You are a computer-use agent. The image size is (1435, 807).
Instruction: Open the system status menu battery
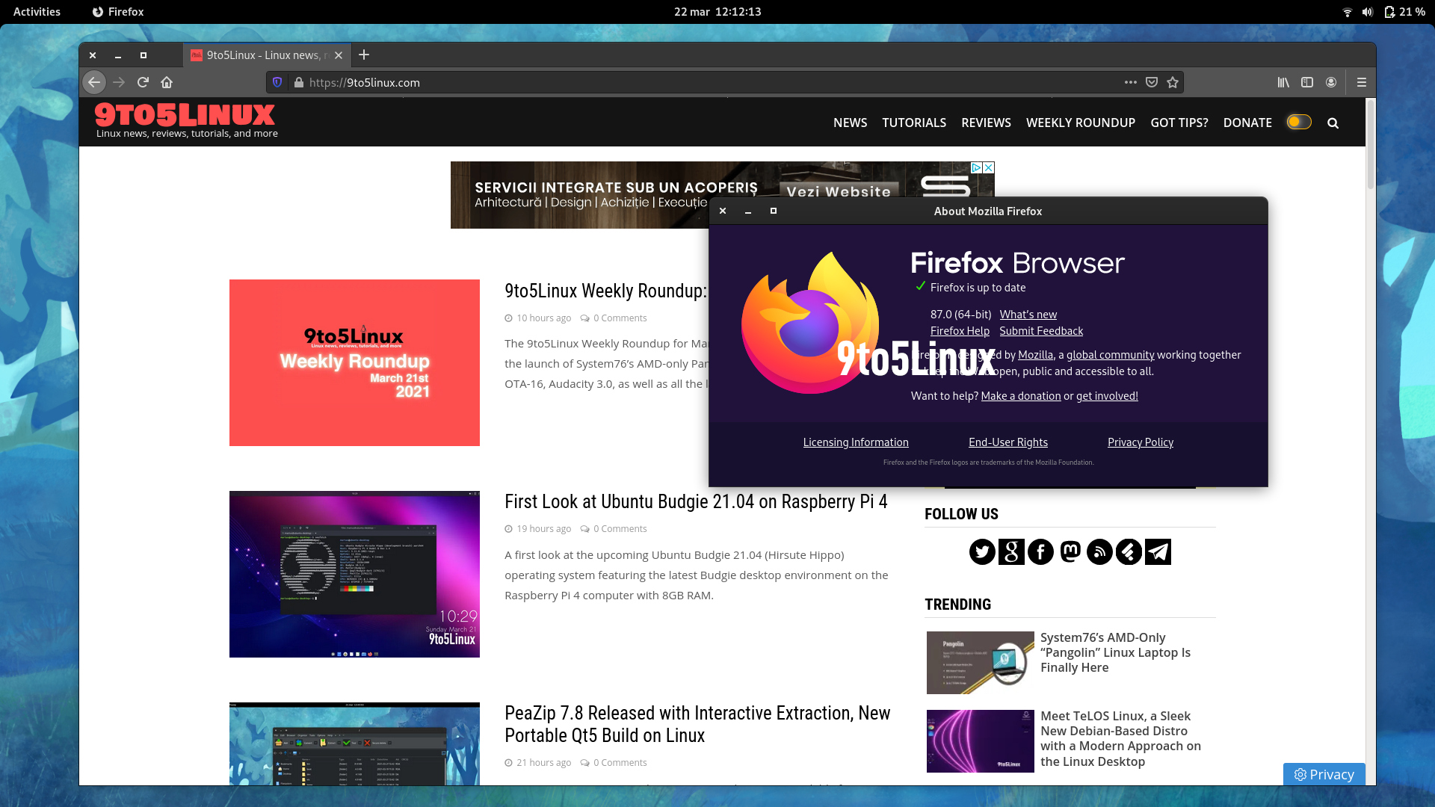[1389, 12]
